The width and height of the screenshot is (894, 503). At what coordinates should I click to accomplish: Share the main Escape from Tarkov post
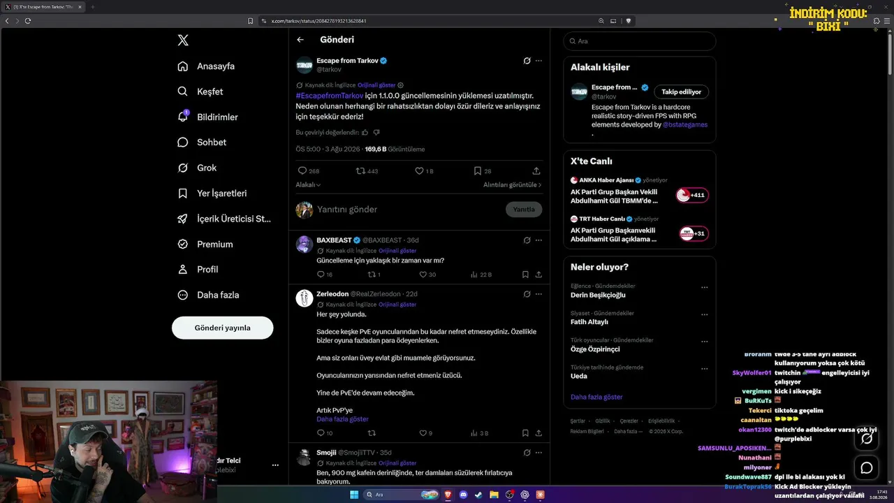(x=536, y=170)
